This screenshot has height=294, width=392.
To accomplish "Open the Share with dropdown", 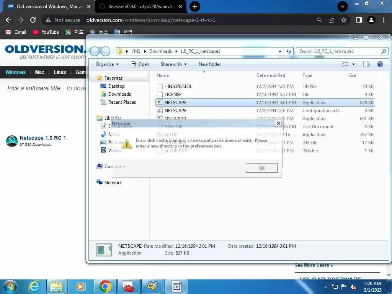I will 173,64.
